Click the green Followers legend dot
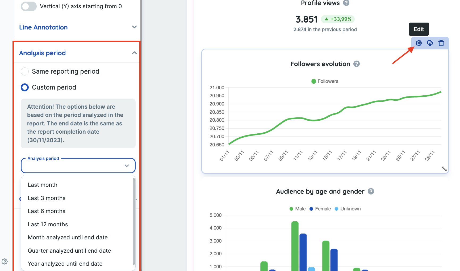460x271 pixels. 314,81
